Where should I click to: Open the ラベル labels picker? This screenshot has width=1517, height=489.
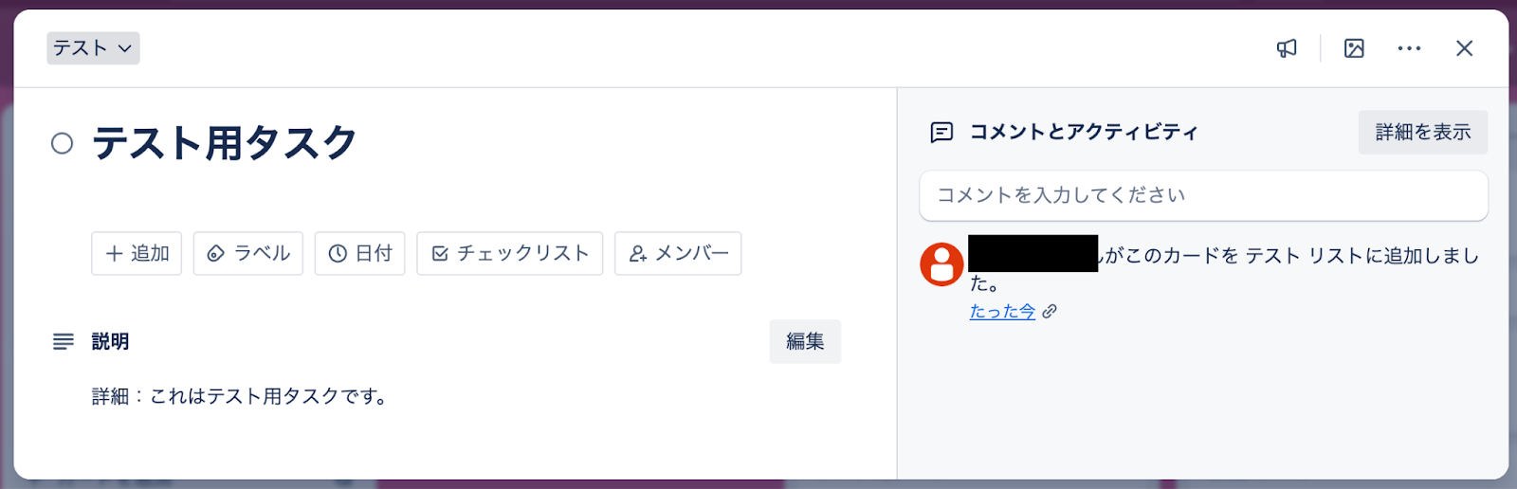pos(248,253)
